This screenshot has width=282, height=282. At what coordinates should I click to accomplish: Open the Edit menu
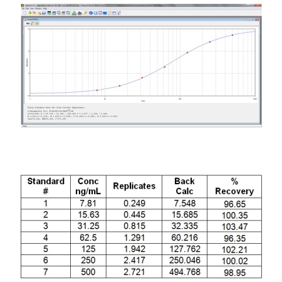pos(28,9)
